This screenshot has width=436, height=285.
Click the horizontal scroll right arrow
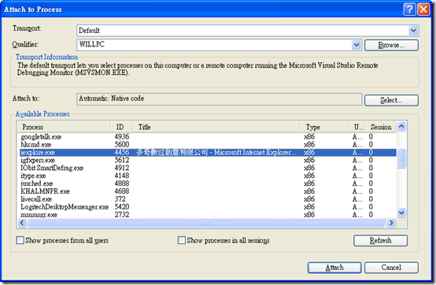(391, 223)
